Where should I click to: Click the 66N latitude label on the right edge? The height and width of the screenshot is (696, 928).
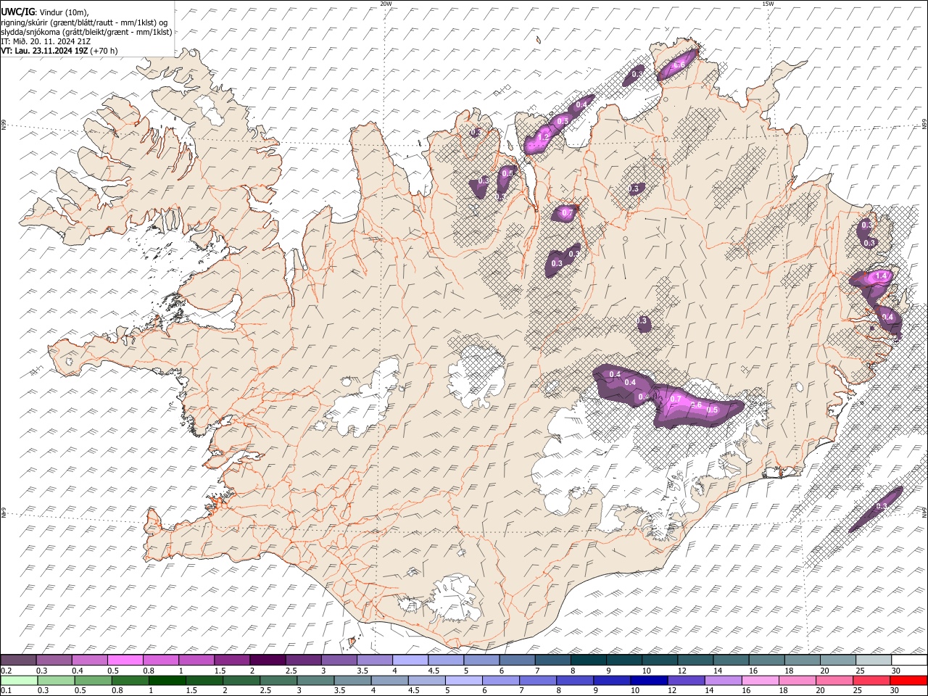924,125
